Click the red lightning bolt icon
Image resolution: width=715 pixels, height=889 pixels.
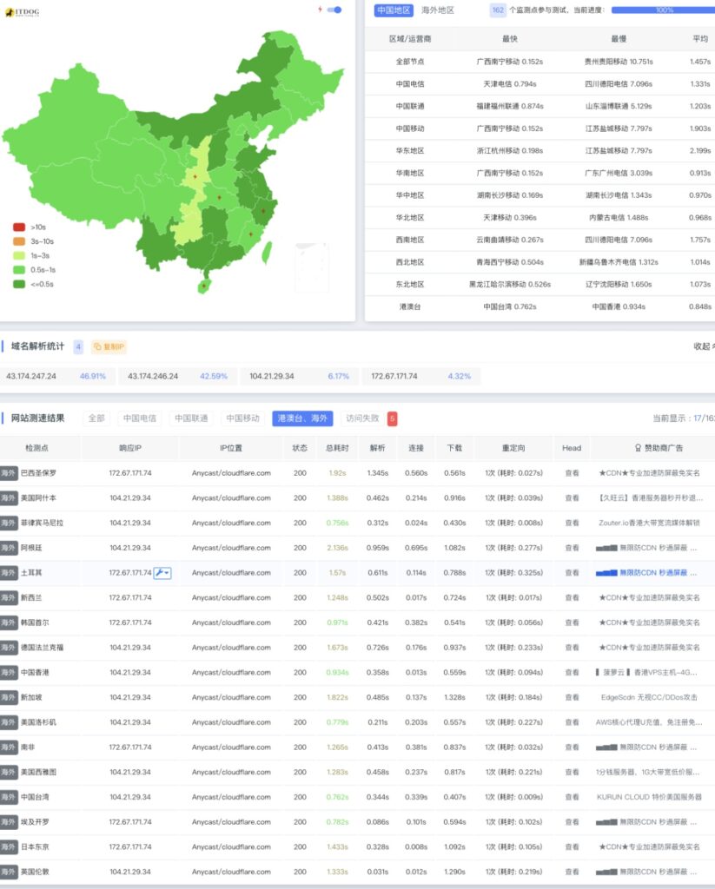tap(320, 10)
